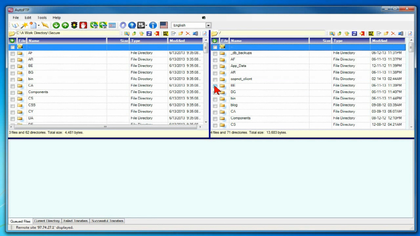Check the local Components folder checkbox

click(x=13, y=93)
